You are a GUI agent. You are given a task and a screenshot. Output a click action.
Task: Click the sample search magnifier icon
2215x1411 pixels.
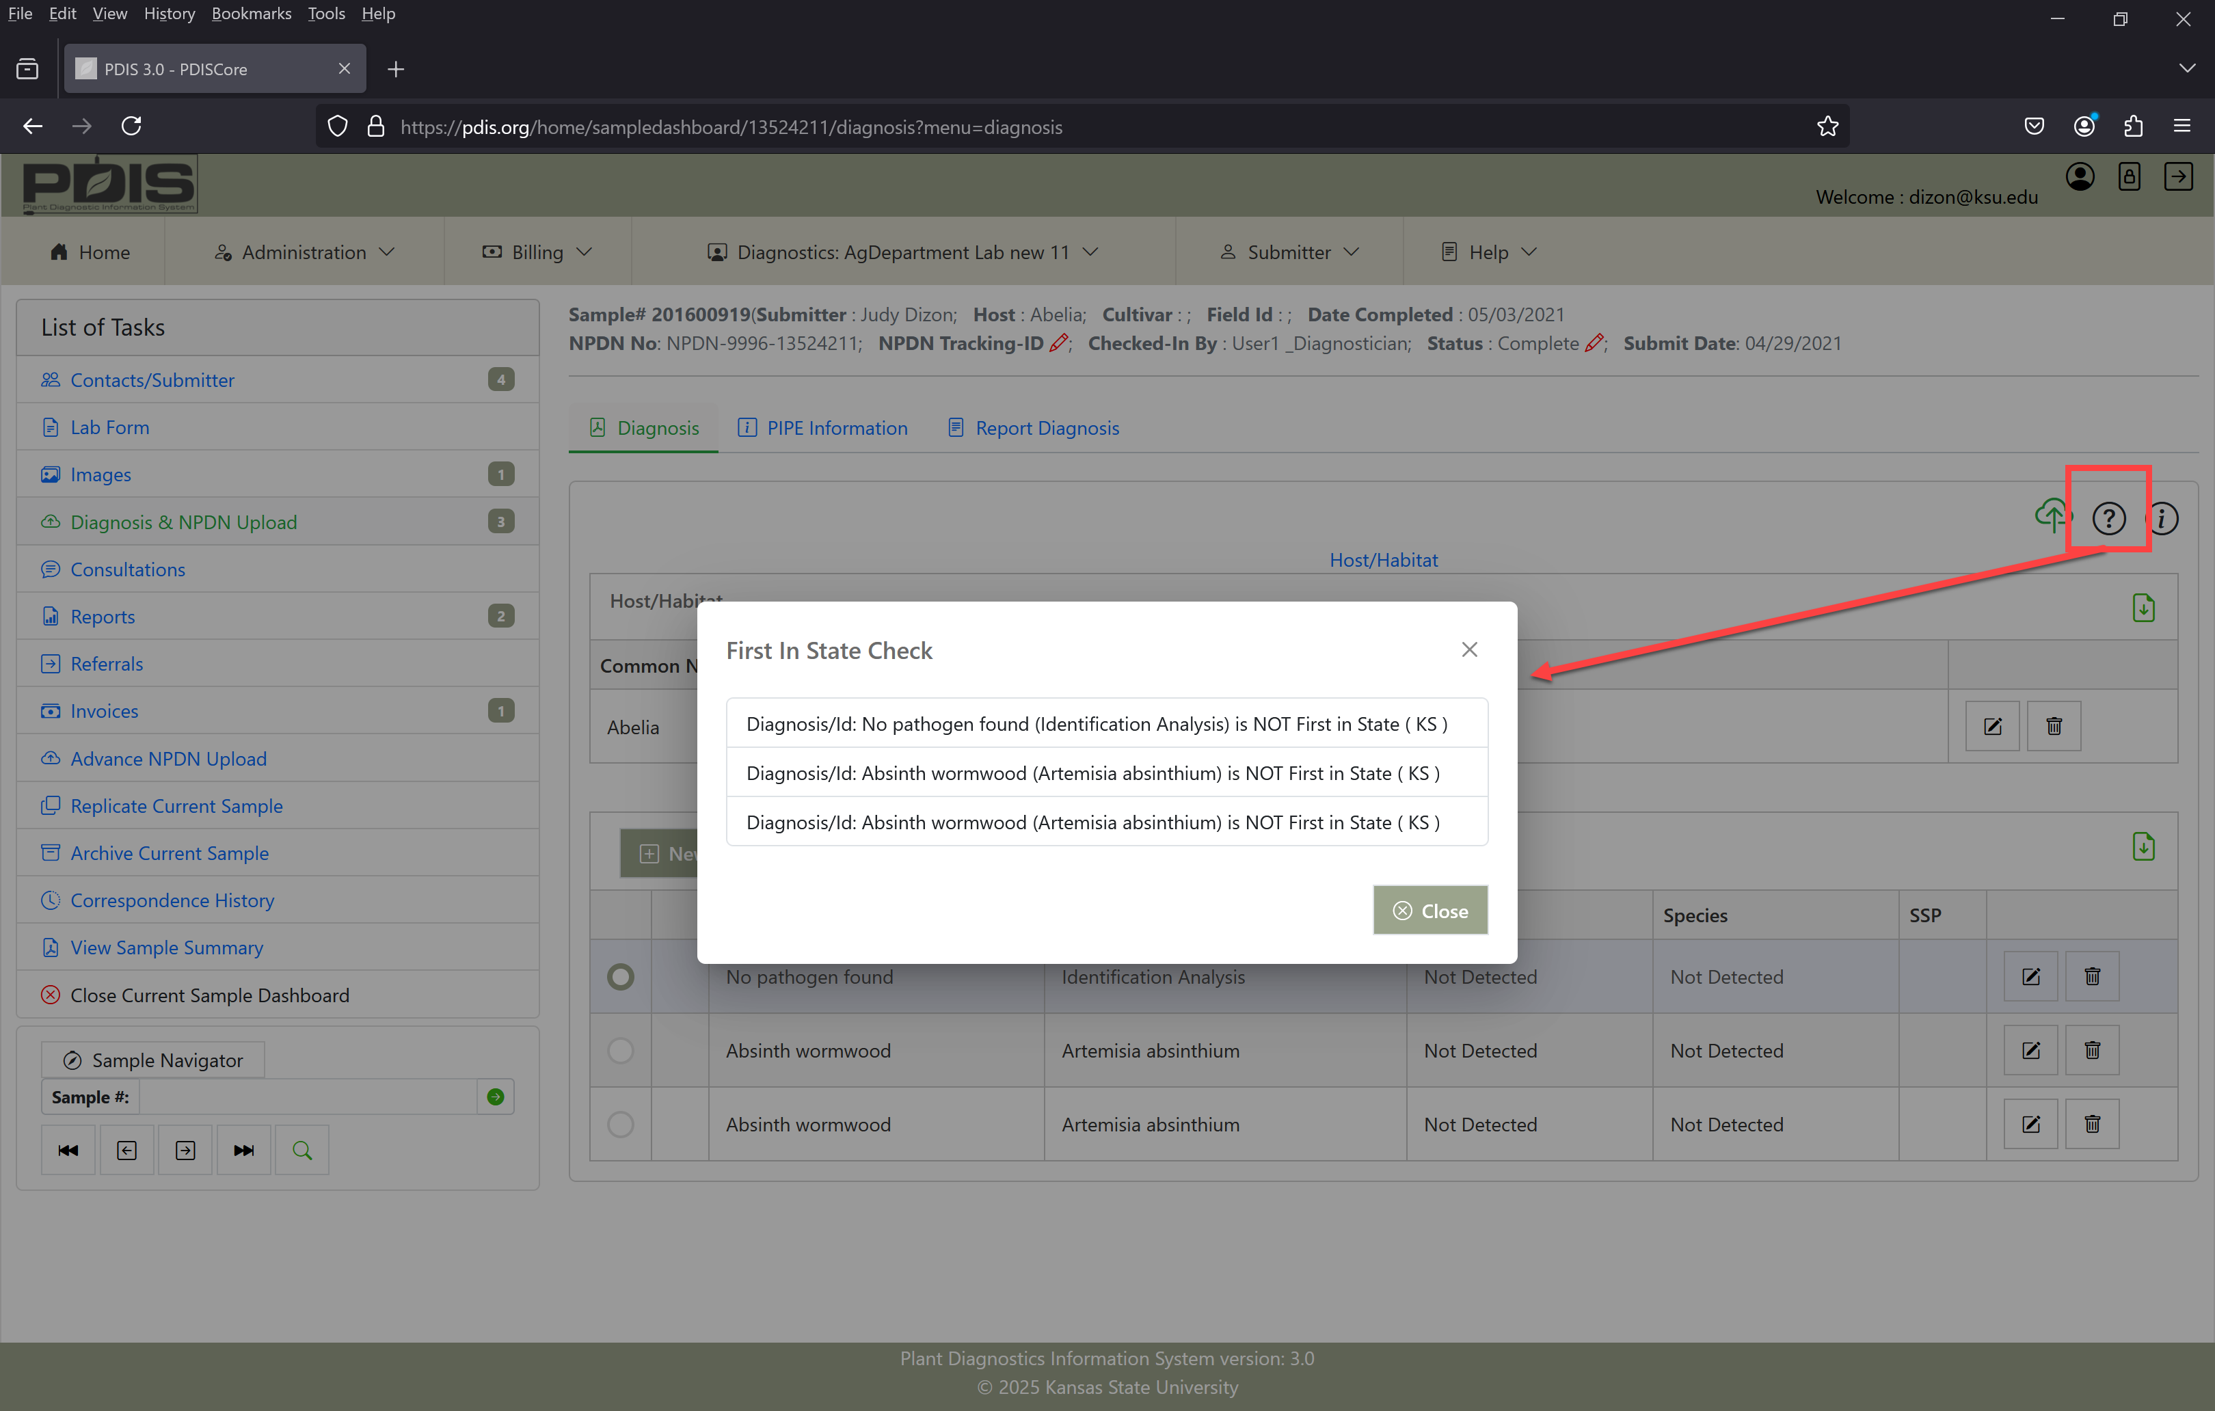(301, 1150)
